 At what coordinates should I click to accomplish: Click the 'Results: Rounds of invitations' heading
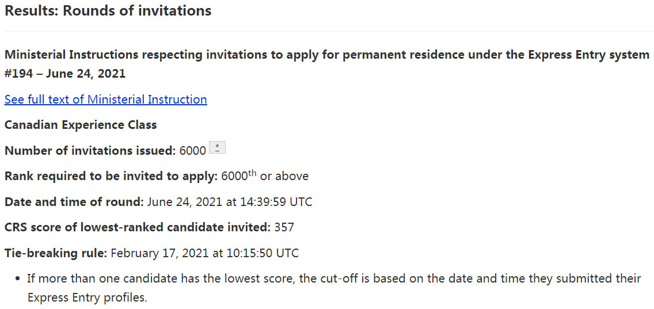tap(108, 11)
